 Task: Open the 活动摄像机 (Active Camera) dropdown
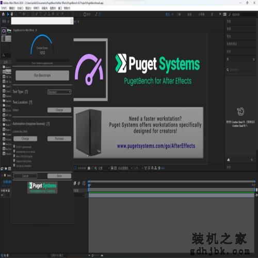click(x=125, y=168)
